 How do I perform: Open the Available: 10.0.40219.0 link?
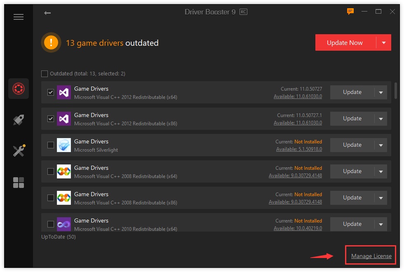298,228
